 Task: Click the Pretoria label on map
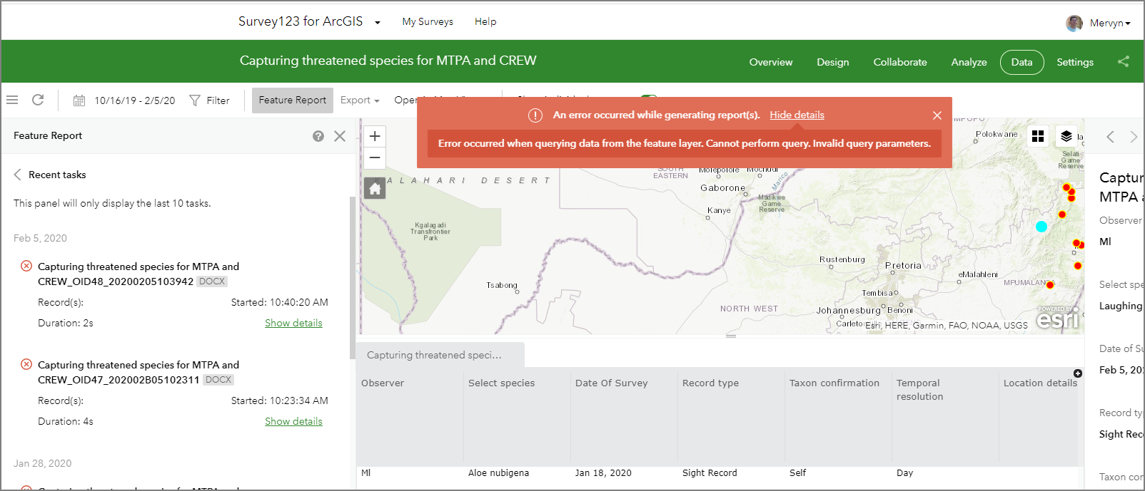[903, 265]
